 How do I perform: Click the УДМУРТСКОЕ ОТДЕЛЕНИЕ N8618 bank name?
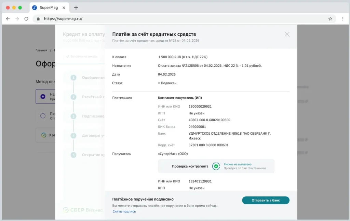[229, 136]
